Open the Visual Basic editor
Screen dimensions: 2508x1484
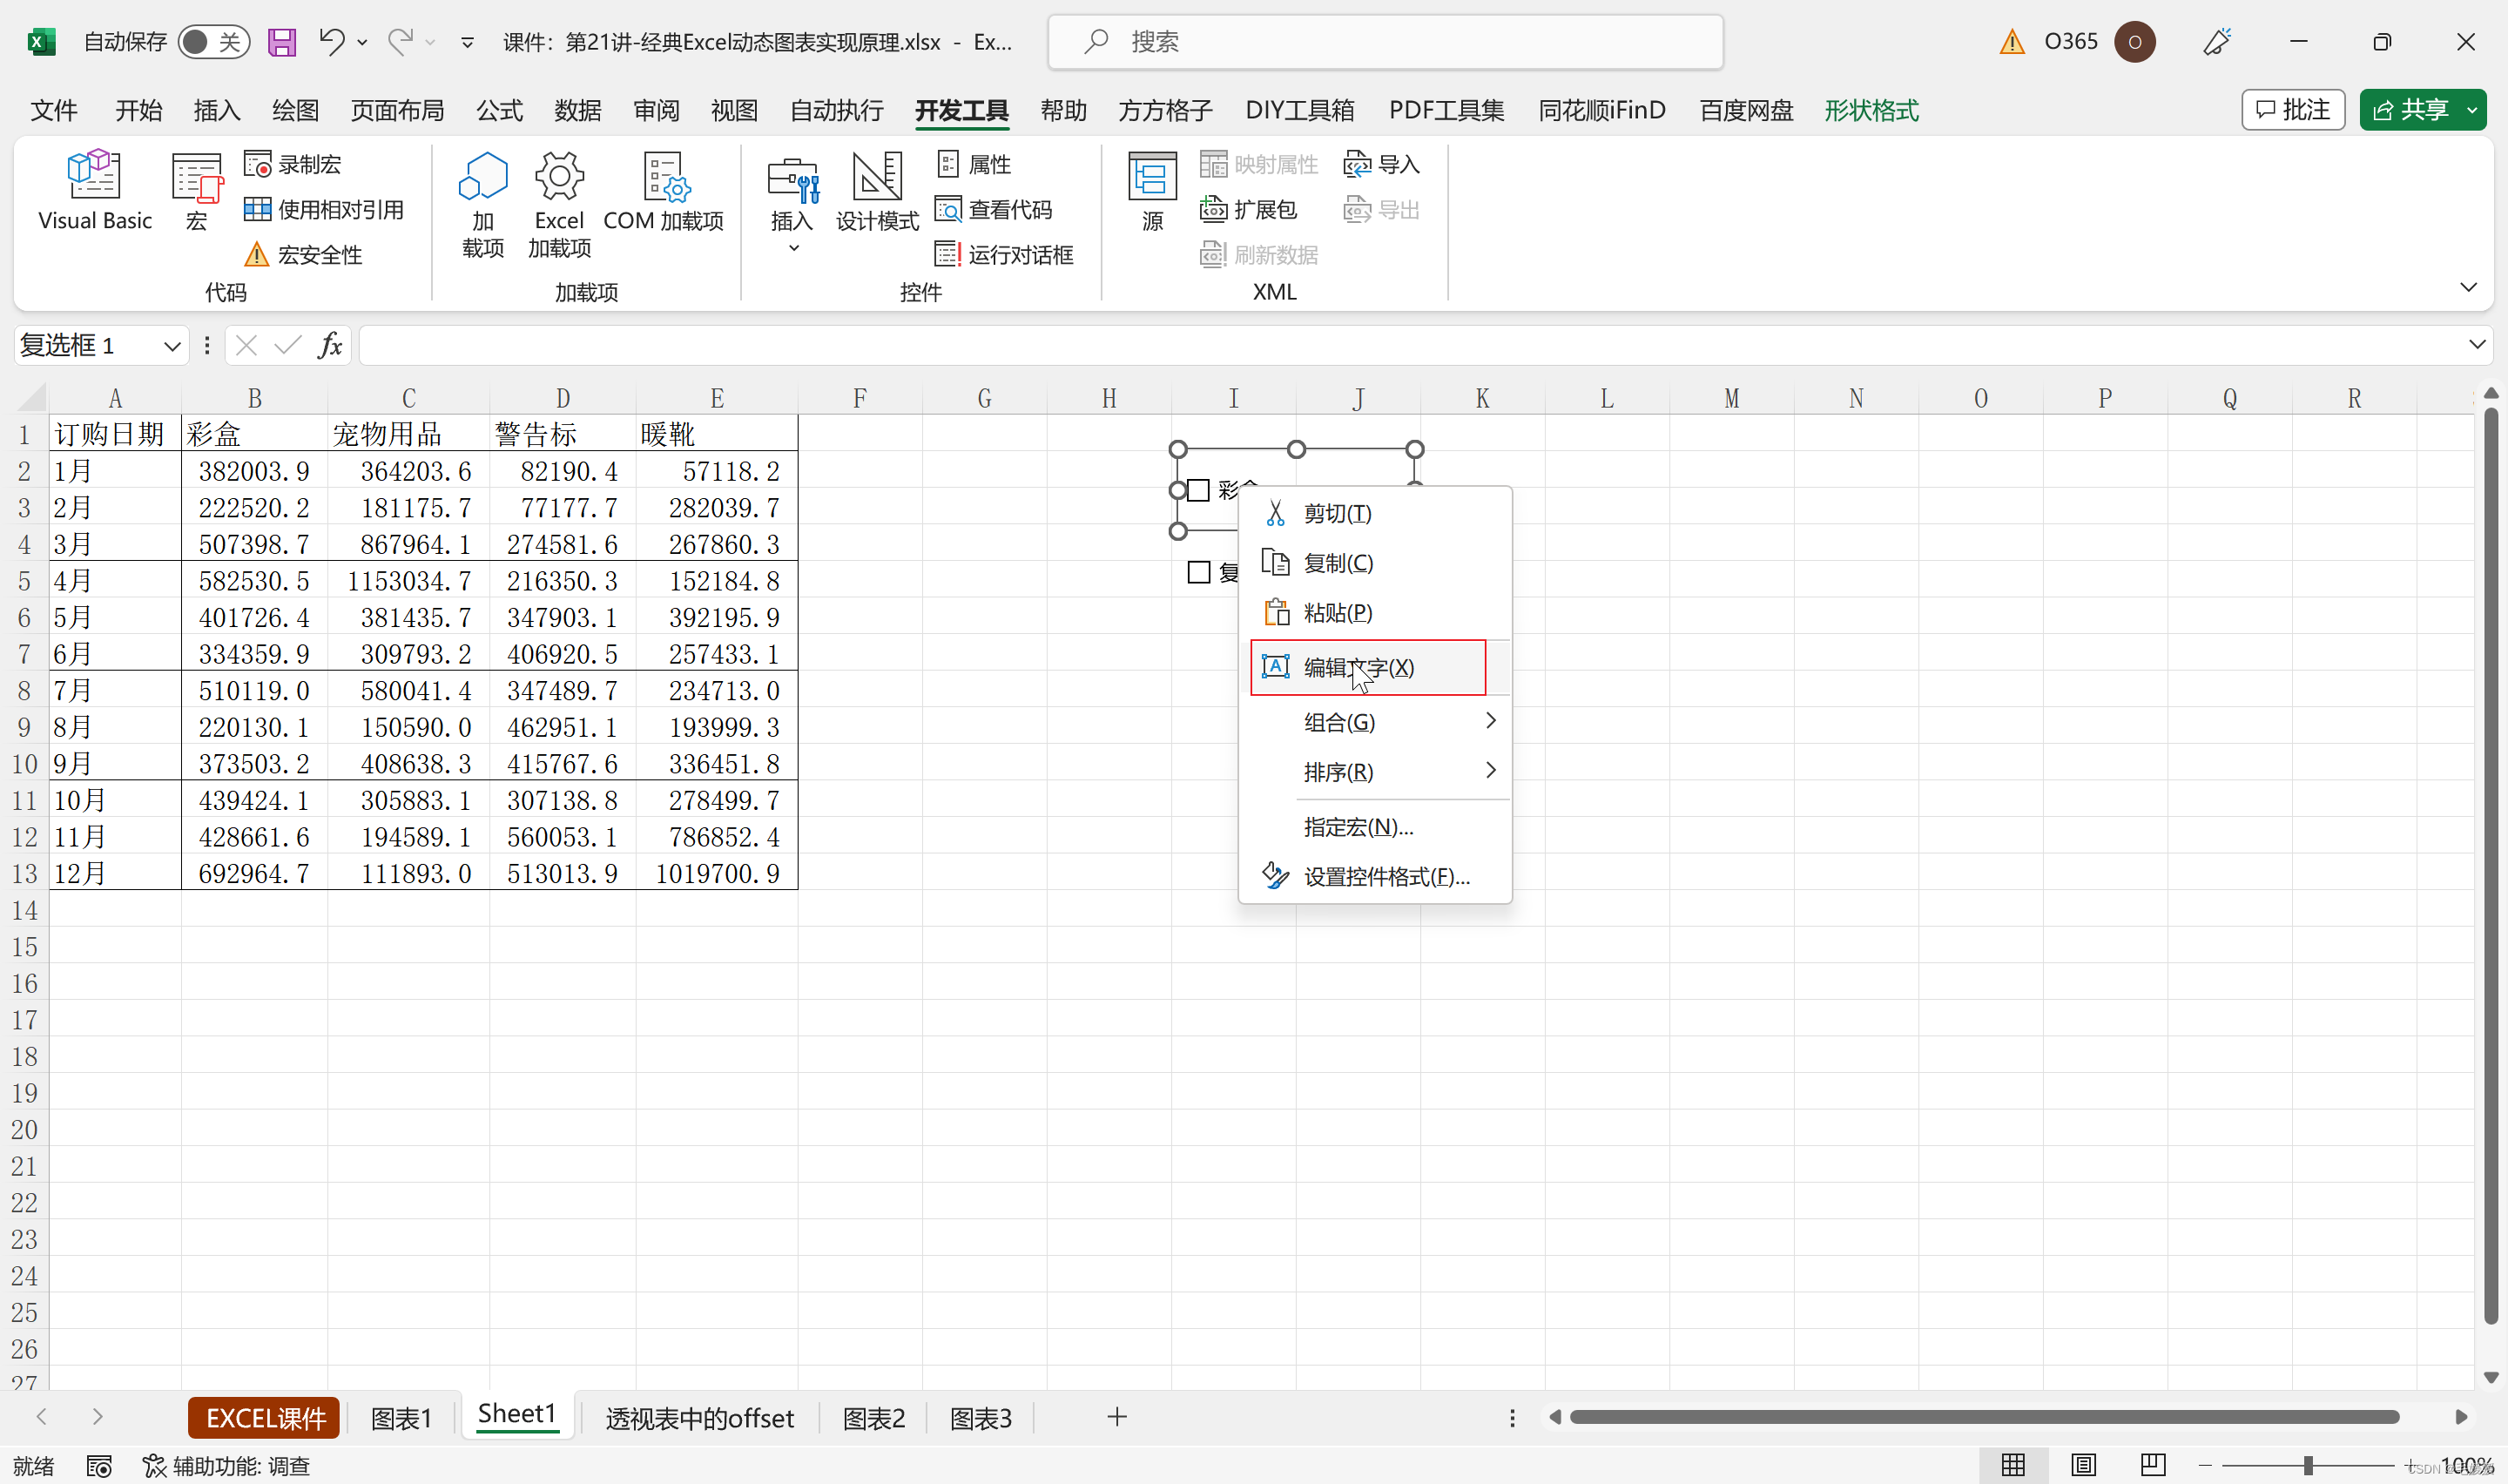click(95, 192)
